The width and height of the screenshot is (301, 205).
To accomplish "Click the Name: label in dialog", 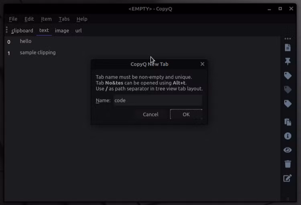I will (x=103, y=100).
